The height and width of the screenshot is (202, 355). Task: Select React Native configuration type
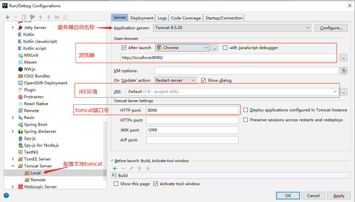36,103
